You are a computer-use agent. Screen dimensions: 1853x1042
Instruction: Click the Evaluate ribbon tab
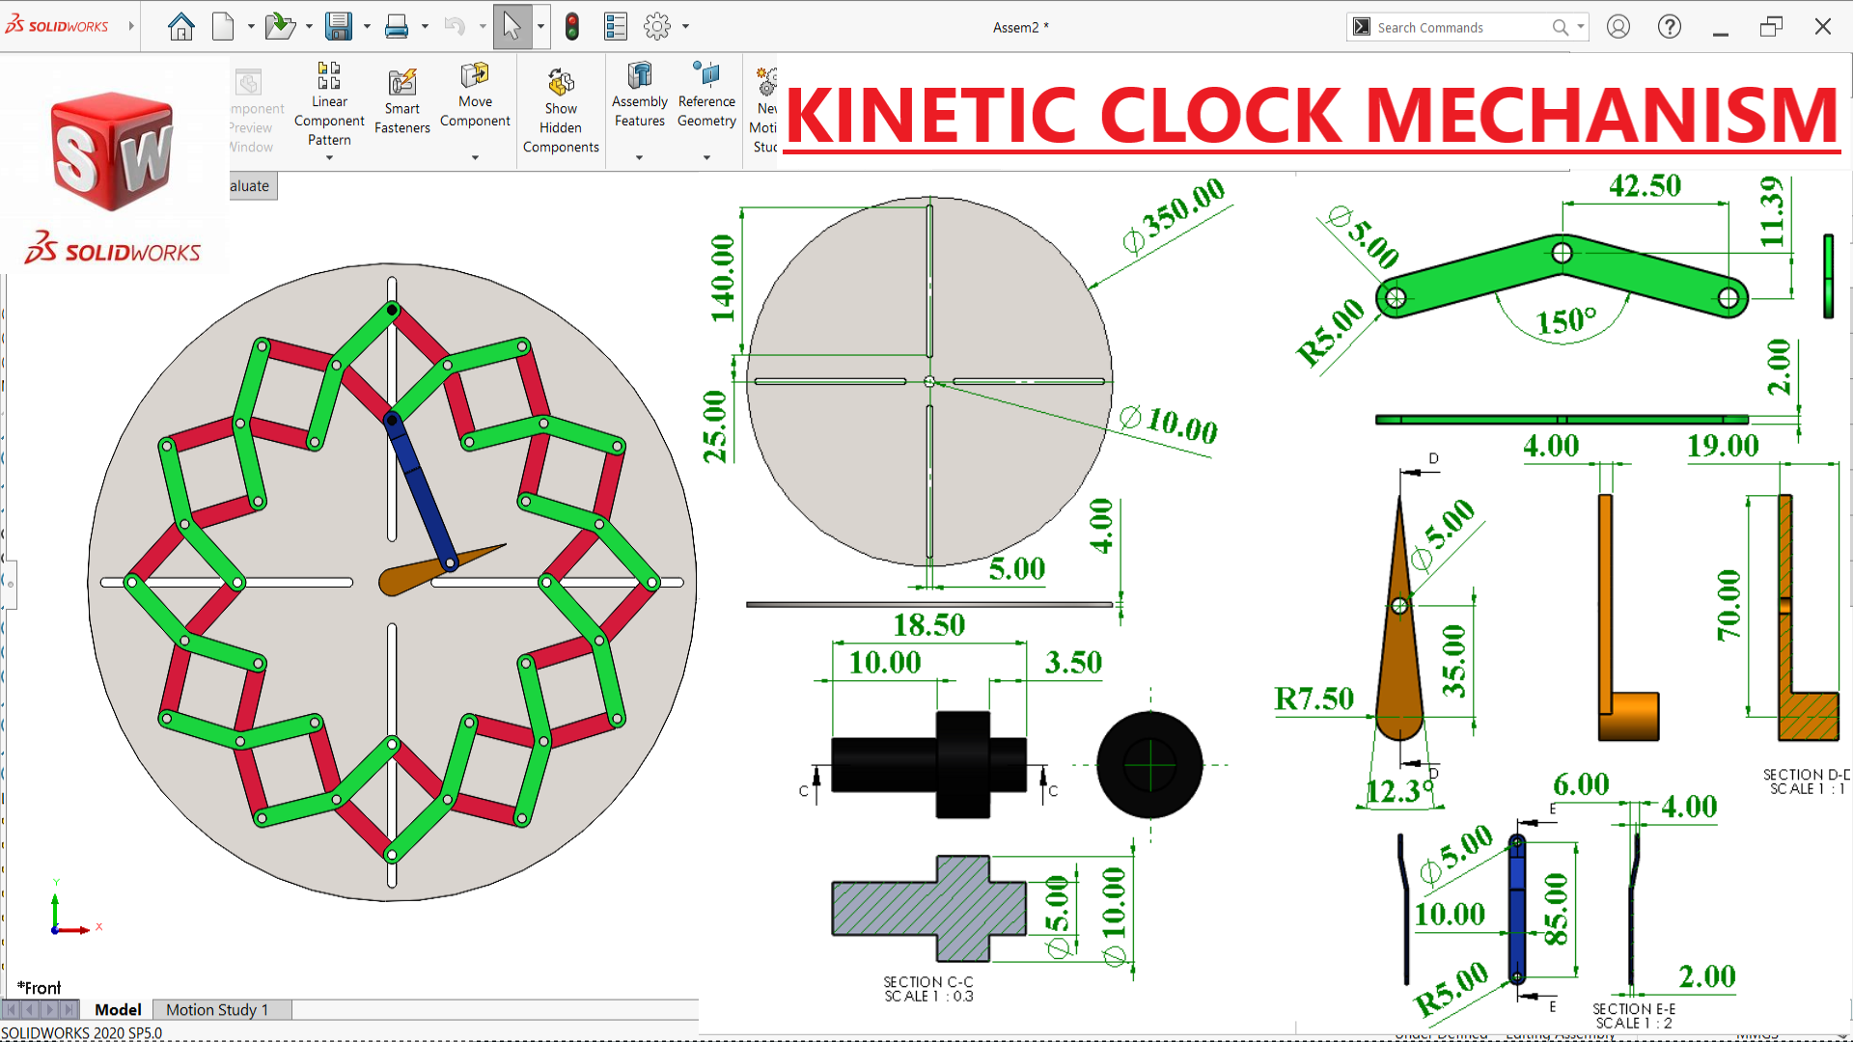[251, 186]
